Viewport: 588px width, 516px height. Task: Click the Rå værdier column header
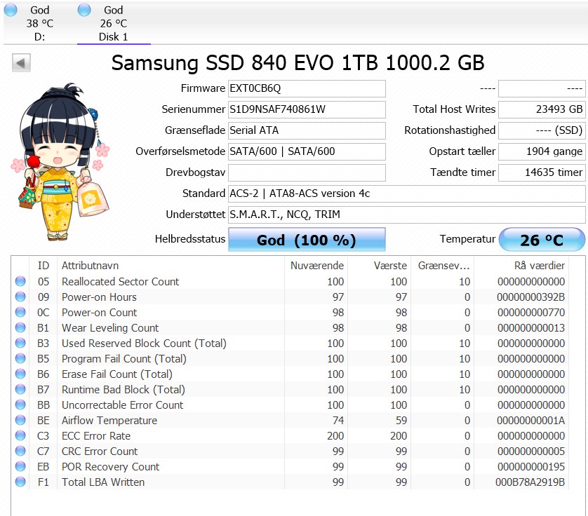pyautogui.click(x=521, y=266)
